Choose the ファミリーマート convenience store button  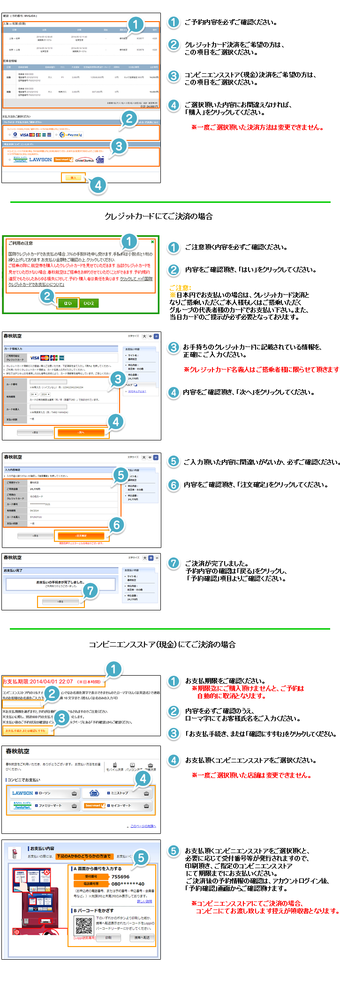[45, 805]
